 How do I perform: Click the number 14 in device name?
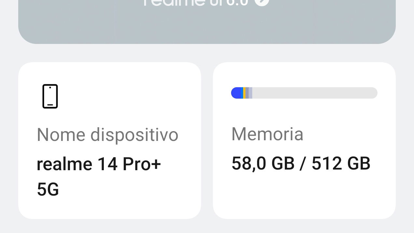pos(107,164)
